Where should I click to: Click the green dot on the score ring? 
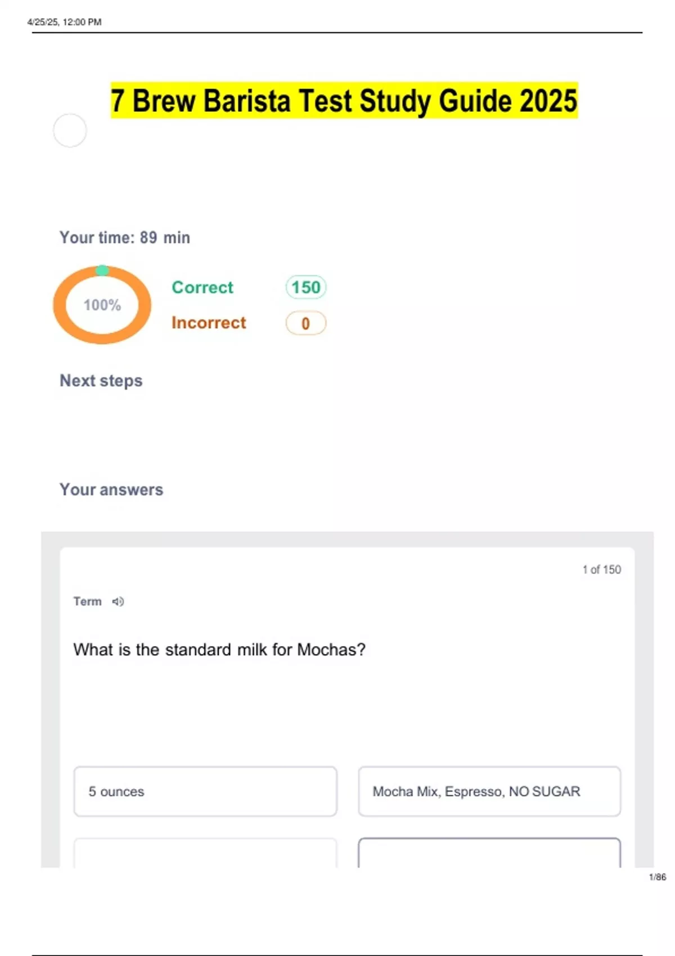click(x=102, y=270)
